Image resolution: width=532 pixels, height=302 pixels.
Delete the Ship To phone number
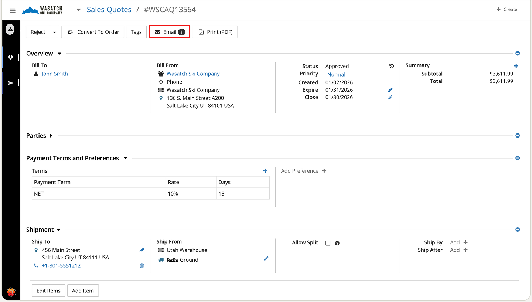click(x=141, y=265)
